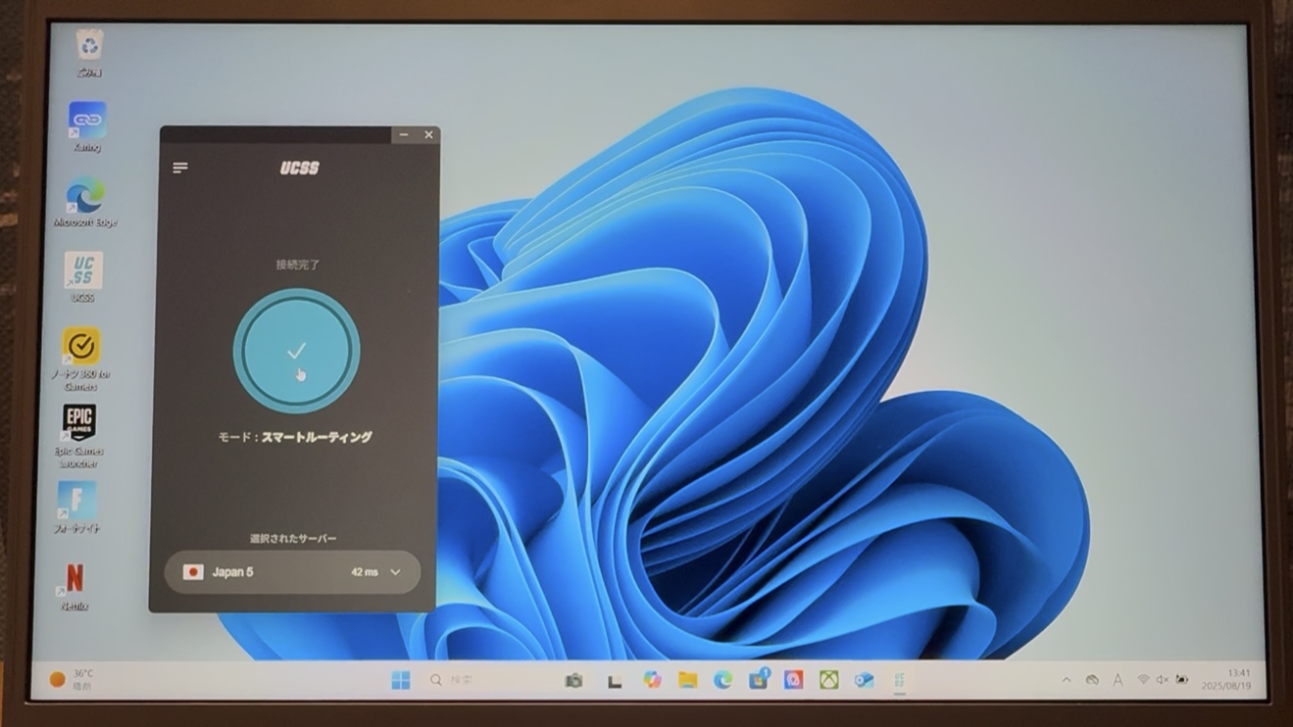The height and width of the screenshot is (727, 1293).
Task: Open the UCSS hamburger menu
Action: [180, 168]
